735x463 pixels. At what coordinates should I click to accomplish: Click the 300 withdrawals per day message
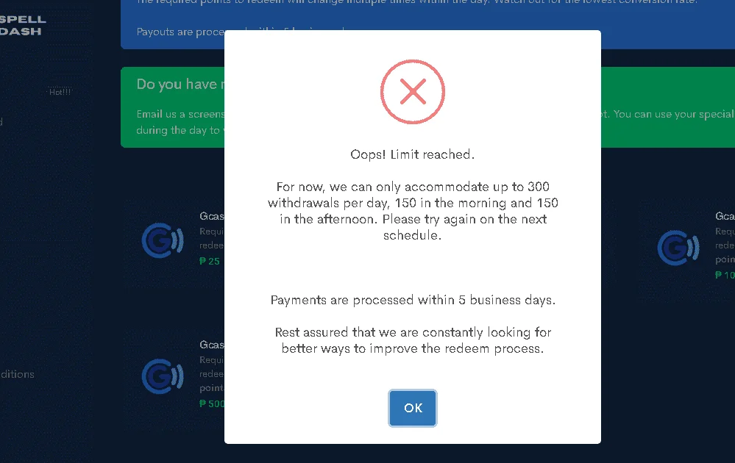click(413, 211)
